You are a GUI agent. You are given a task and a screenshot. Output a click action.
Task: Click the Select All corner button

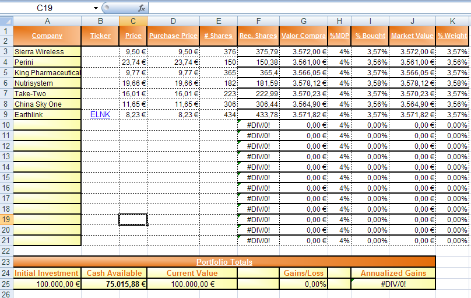6,22
